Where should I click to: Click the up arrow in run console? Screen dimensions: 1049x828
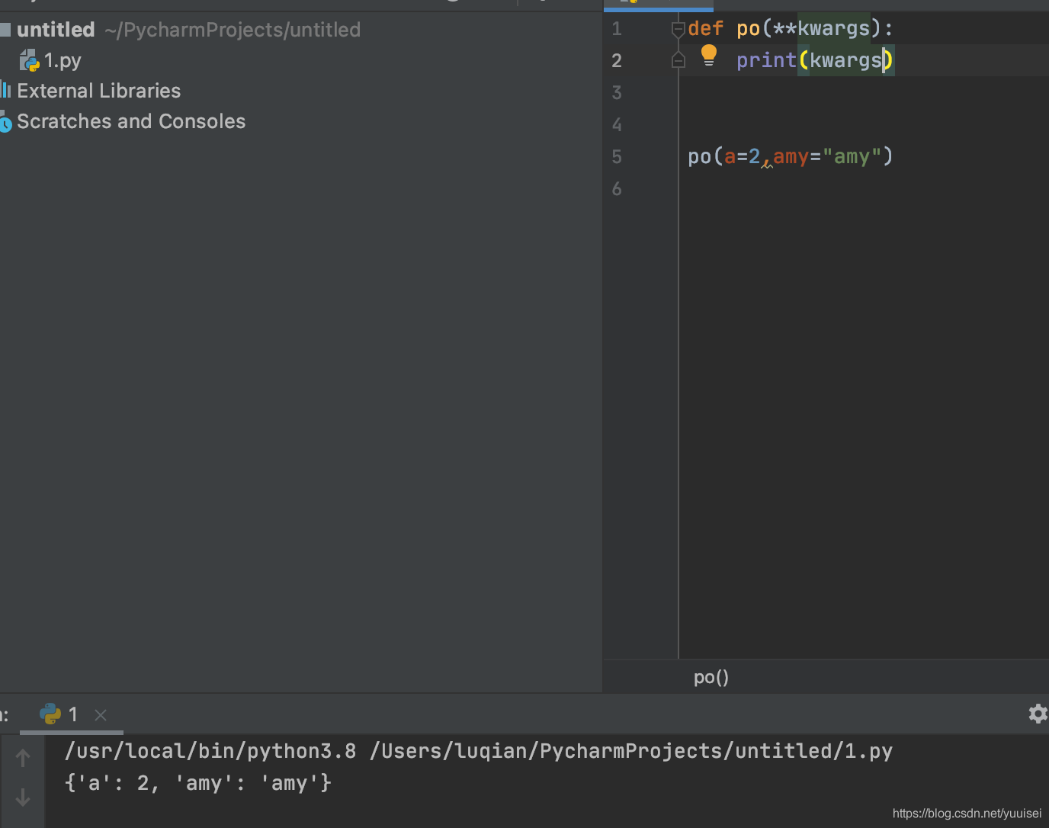click(x=23, y=758)
